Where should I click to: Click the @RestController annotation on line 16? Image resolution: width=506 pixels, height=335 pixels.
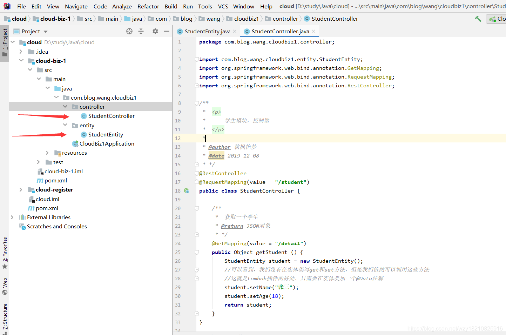click(223, 173)
